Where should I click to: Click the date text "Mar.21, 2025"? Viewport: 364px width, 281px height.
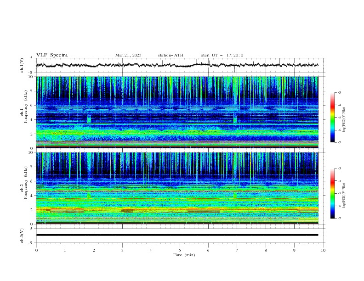[128, 55]
